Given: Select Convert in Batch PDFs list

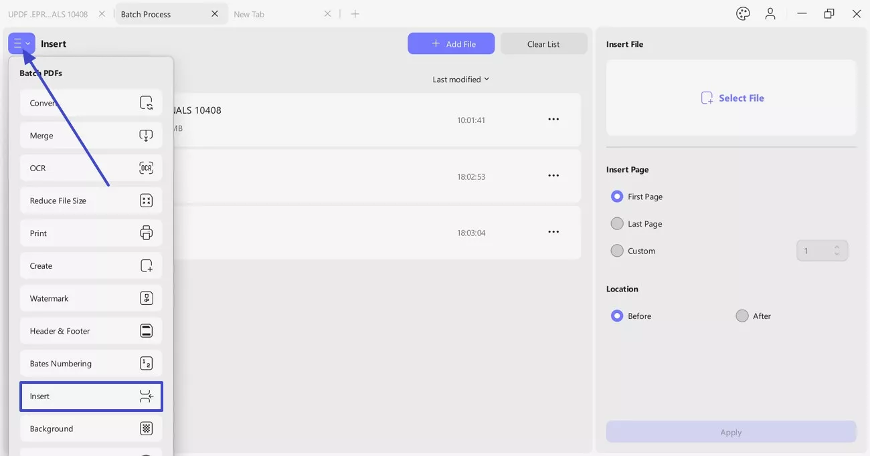Looking at the screenshot, I should click(91, 103).
